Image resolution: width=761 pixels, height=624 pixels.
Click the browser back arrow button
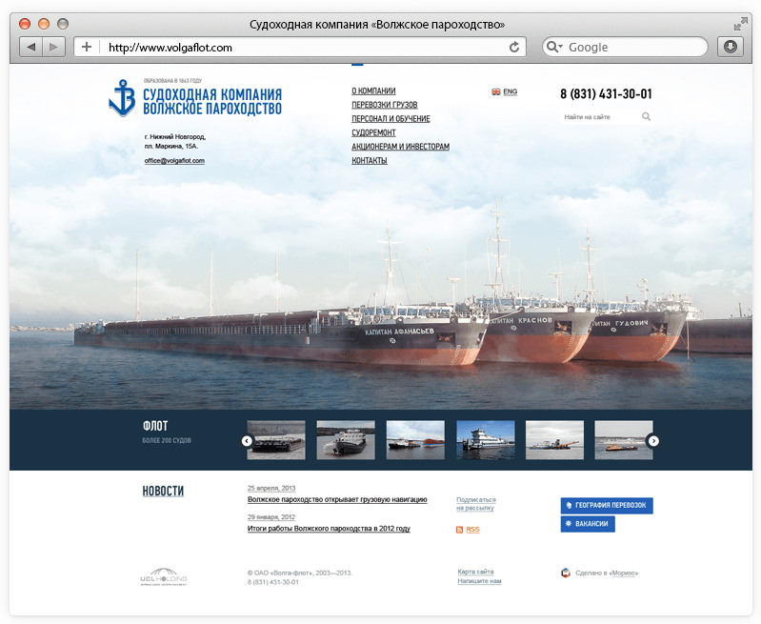click(x=31, y=47)
